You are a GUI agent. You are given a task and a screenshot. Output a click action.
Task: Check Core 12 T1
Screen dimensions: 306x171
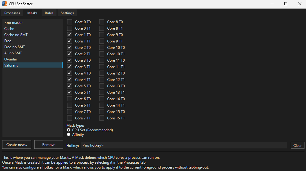click(x=102, y=80)
